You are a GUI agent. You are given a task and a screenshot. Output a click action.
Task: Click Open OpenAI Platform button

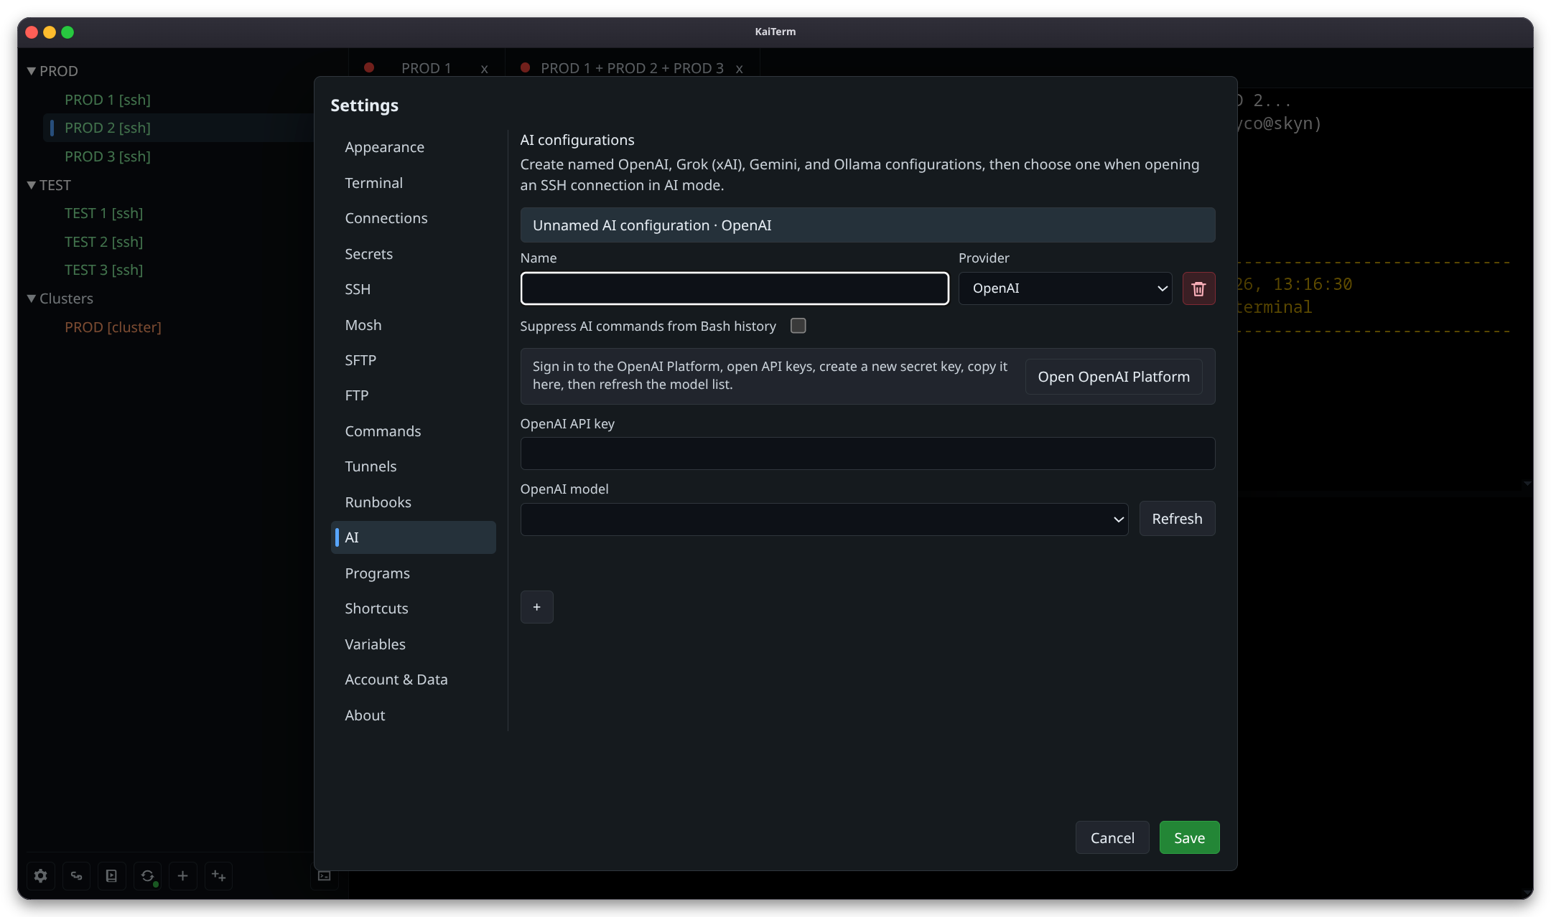click(1114, 377)
